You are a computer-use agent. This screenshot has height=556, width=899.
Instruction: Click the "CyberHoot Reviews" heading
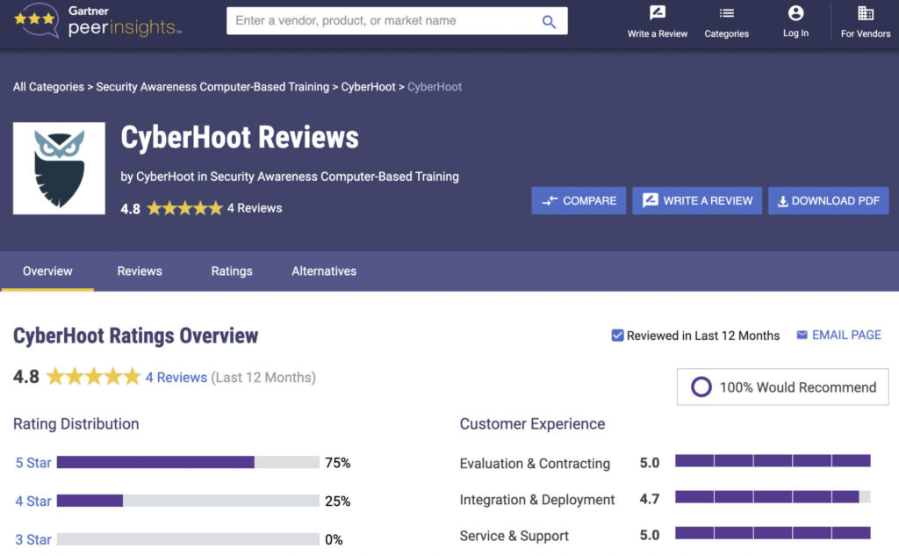tap(240, 138)
